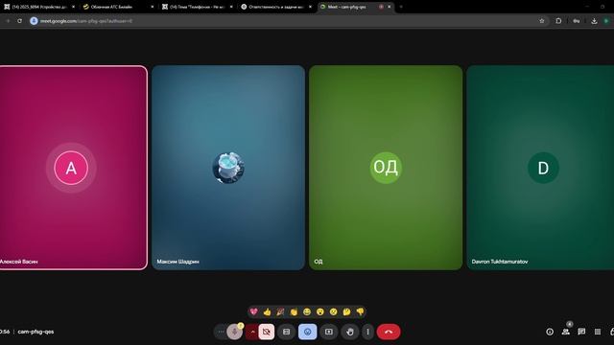Viewport: 614px width, 345px height.
Task: Select the ОД participant tile
Action: tap(386, 168)
